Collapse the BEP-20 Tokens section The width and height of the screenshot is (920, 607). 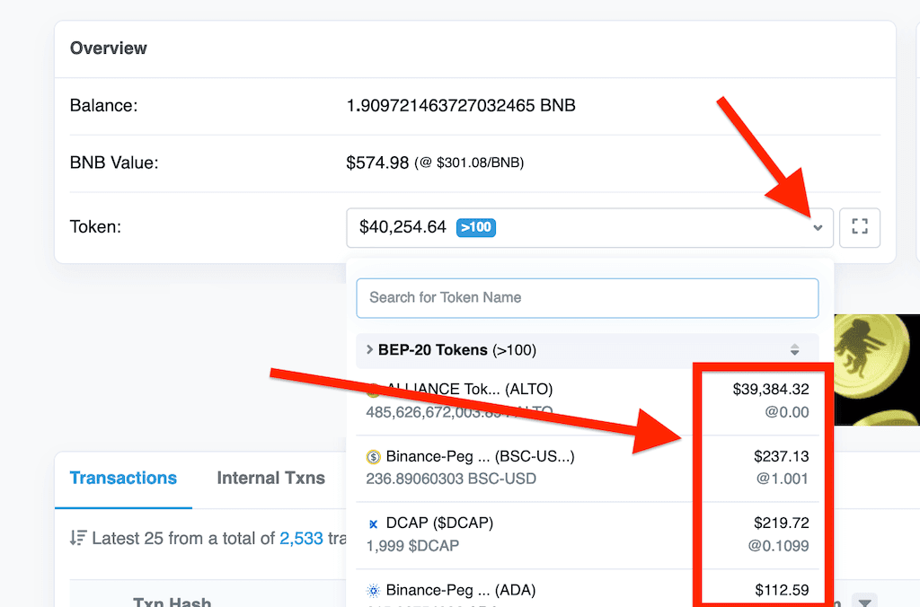tap(369, 349)
